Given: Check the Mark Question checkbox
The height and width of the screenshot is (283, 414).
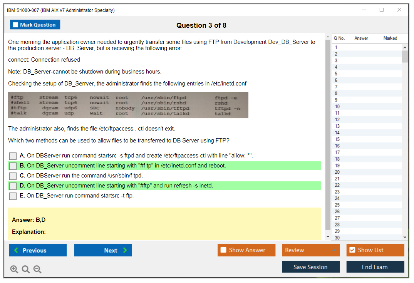Looking at the screenshot, I should [x=16, y=25].
